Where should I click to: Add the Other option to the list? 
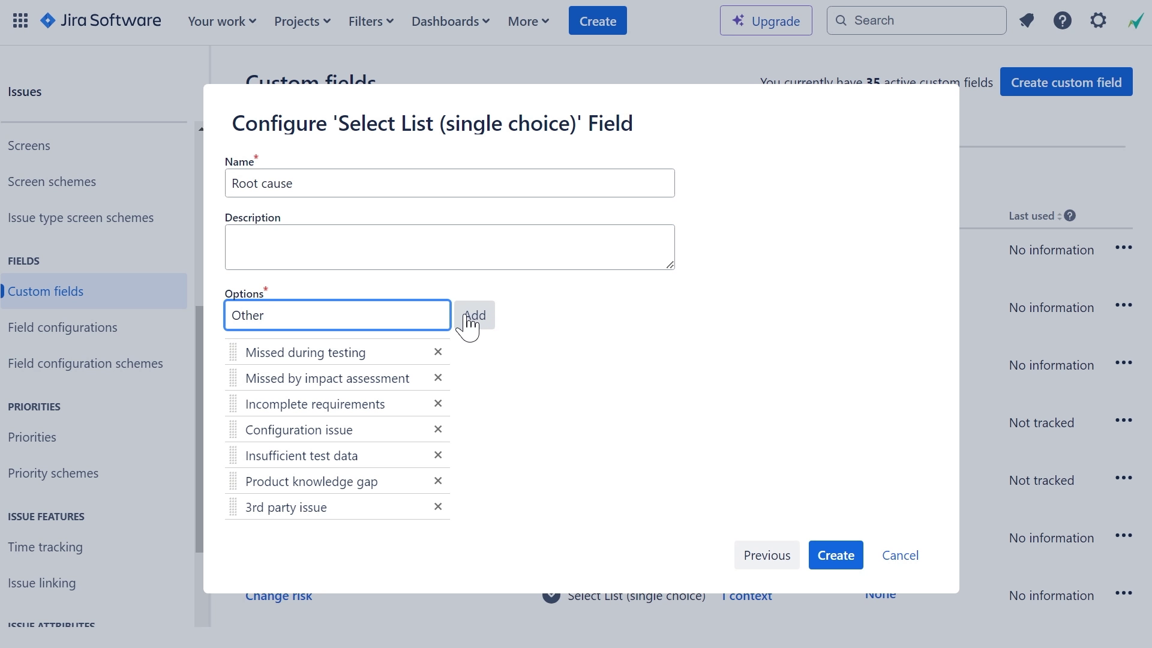(475, 314)
